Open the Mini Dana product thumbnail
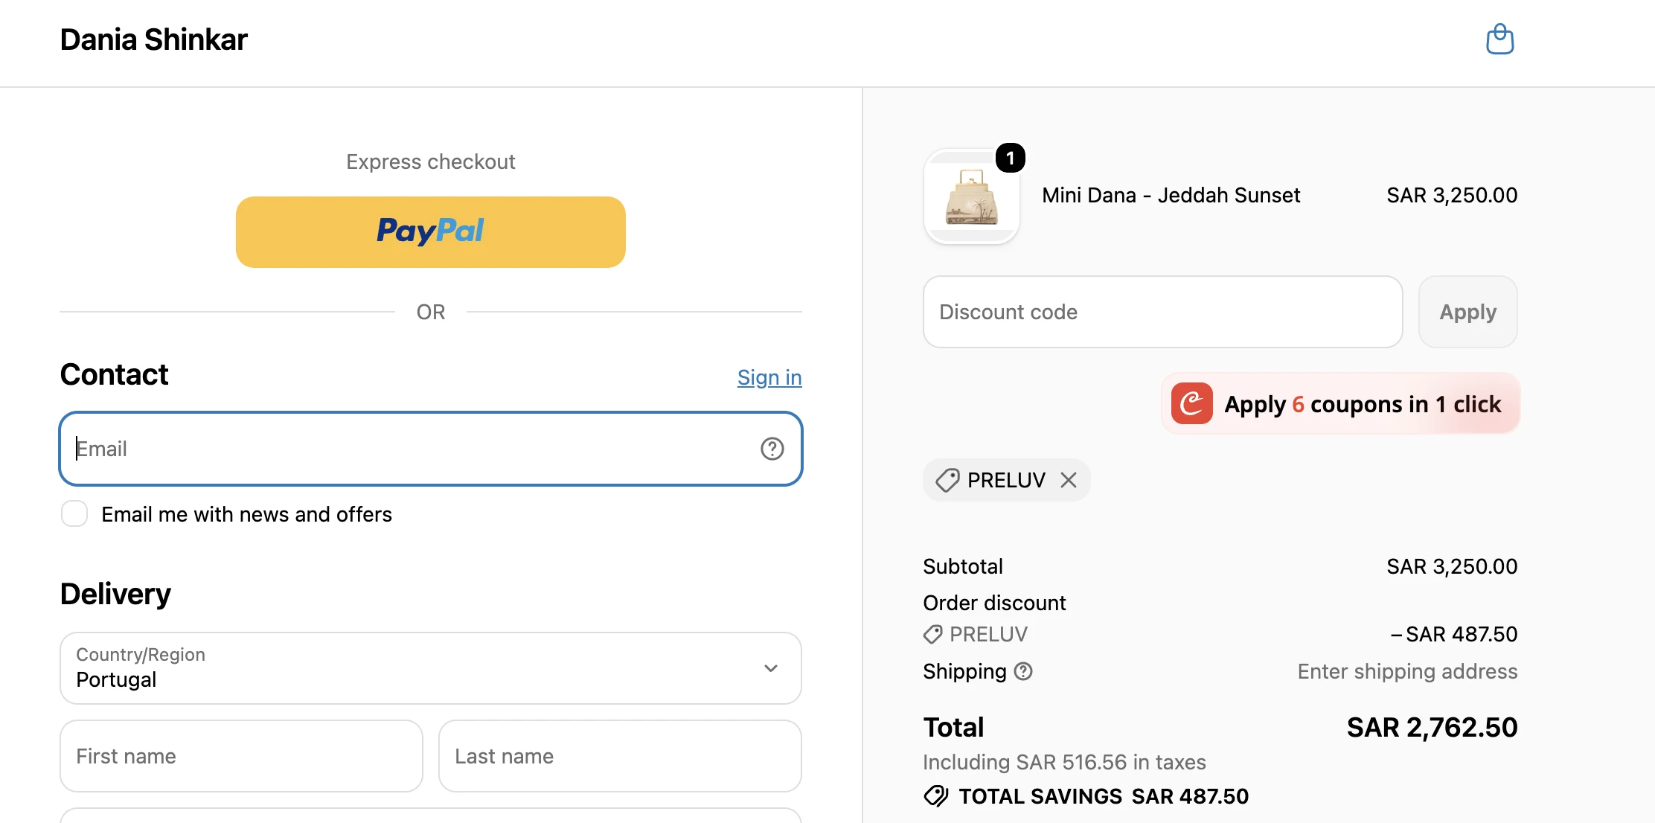Viewport: 1655px width, 823px height. (x=971, y=196)
